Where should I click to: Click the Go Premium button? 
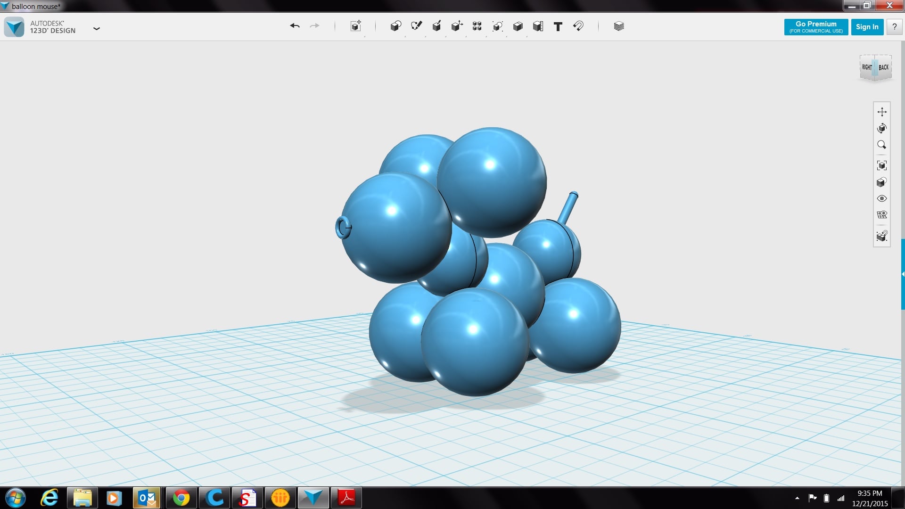[816, 27]
